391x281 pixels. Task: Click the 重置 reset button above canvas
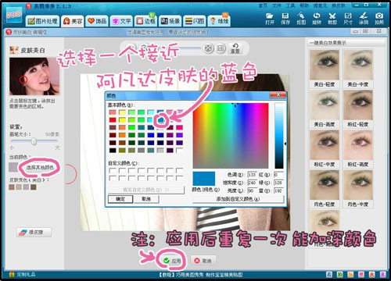(235, 48)
